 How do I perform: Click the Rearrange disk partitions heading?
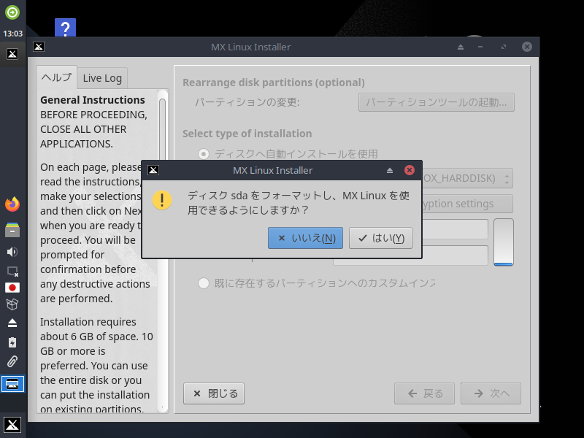tap(273, 82)
